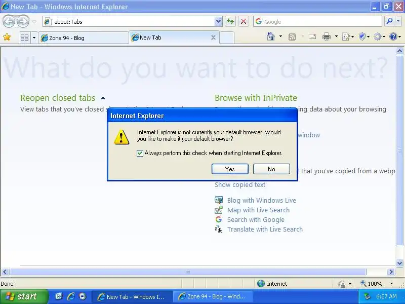Image resolution: width=405 pixels, height=304 pixels.
Task: Click the Google search box
Action: click(x=317, y=22)
